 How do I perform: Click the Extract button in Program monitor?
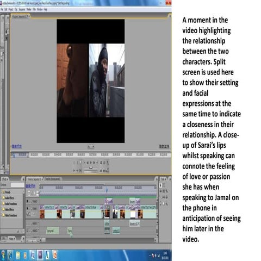(x=104, y=170)
